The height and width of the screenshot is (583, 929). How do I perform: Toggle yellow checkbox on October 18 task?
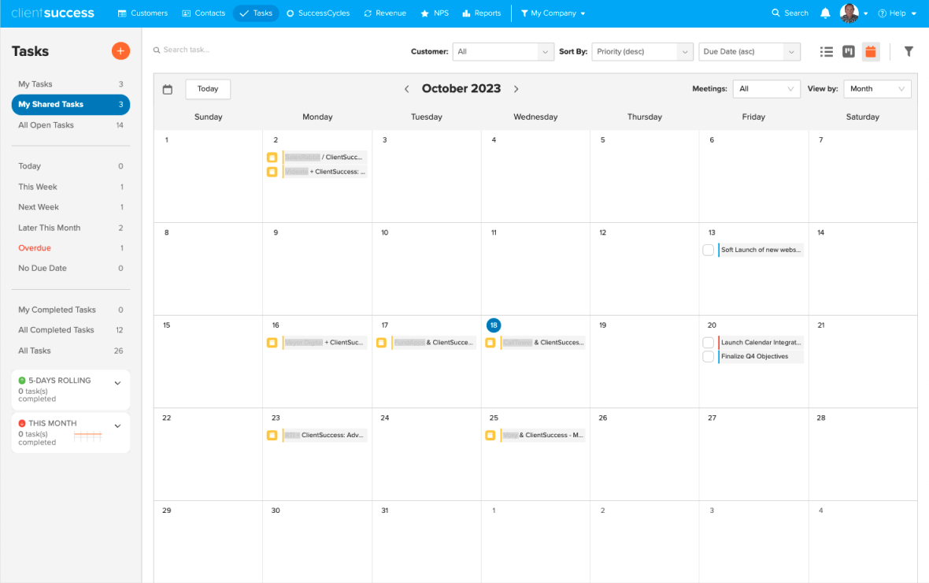point(490,342)
